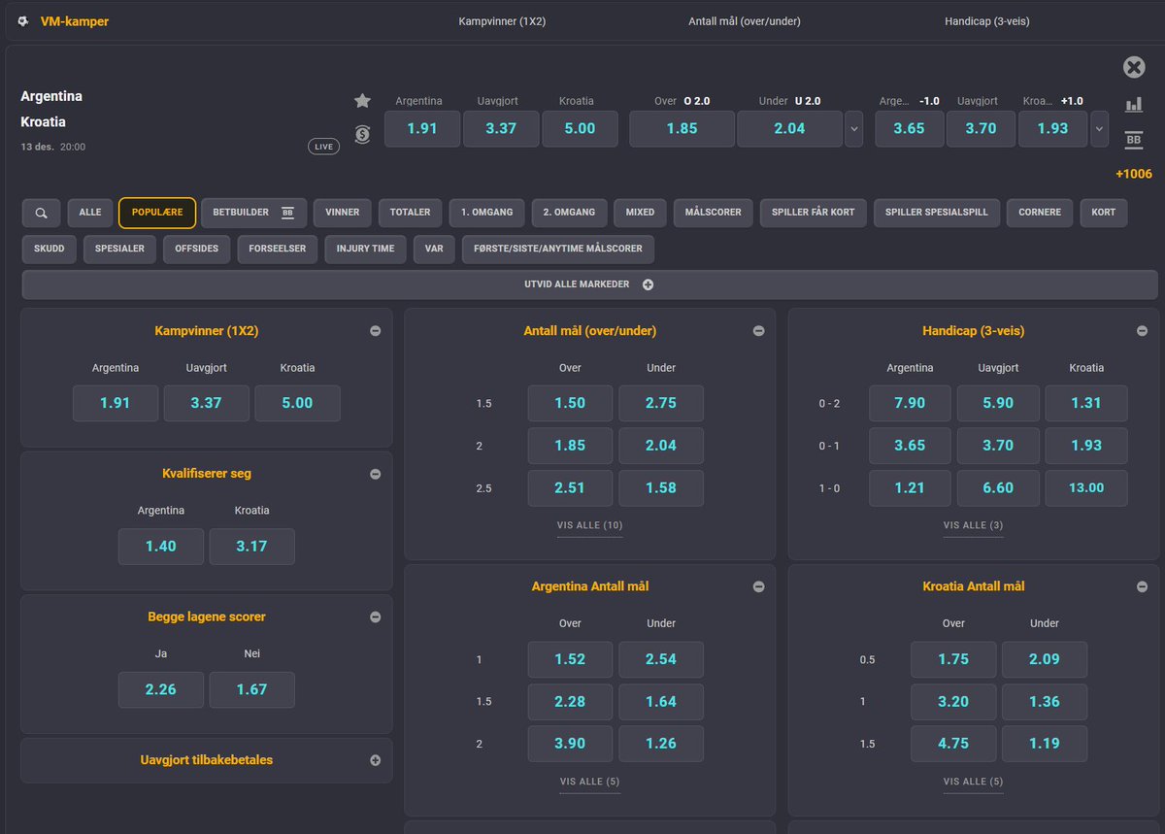Open the market search magnifier
This screenshot has height=834, width=1165.
tap(40, 212)
